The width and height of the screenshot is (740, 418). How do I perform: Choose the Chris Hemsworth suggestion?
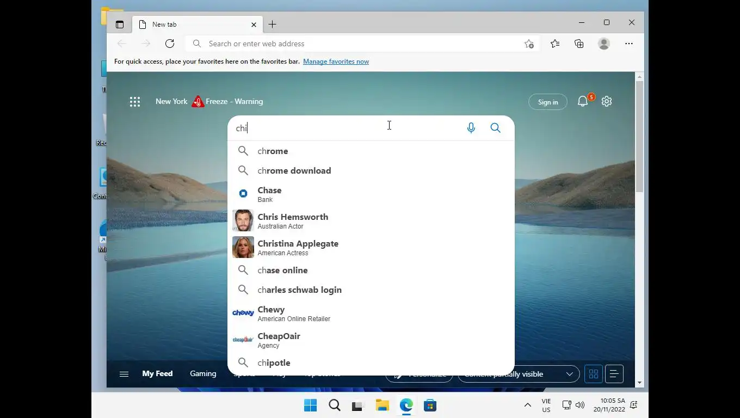(371, 221)
